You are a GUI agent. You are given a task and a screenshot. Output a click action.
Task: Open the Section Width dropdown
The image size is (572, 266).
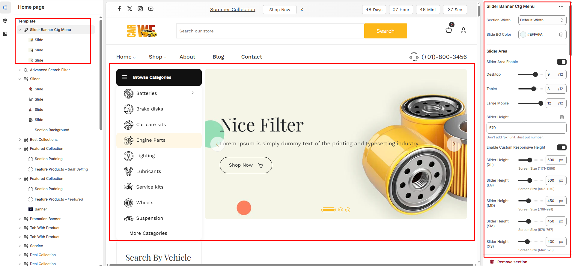542,20
